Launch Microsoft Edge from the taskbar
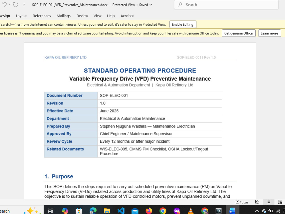This screenshot has width=285, height=214. point(93,211)
